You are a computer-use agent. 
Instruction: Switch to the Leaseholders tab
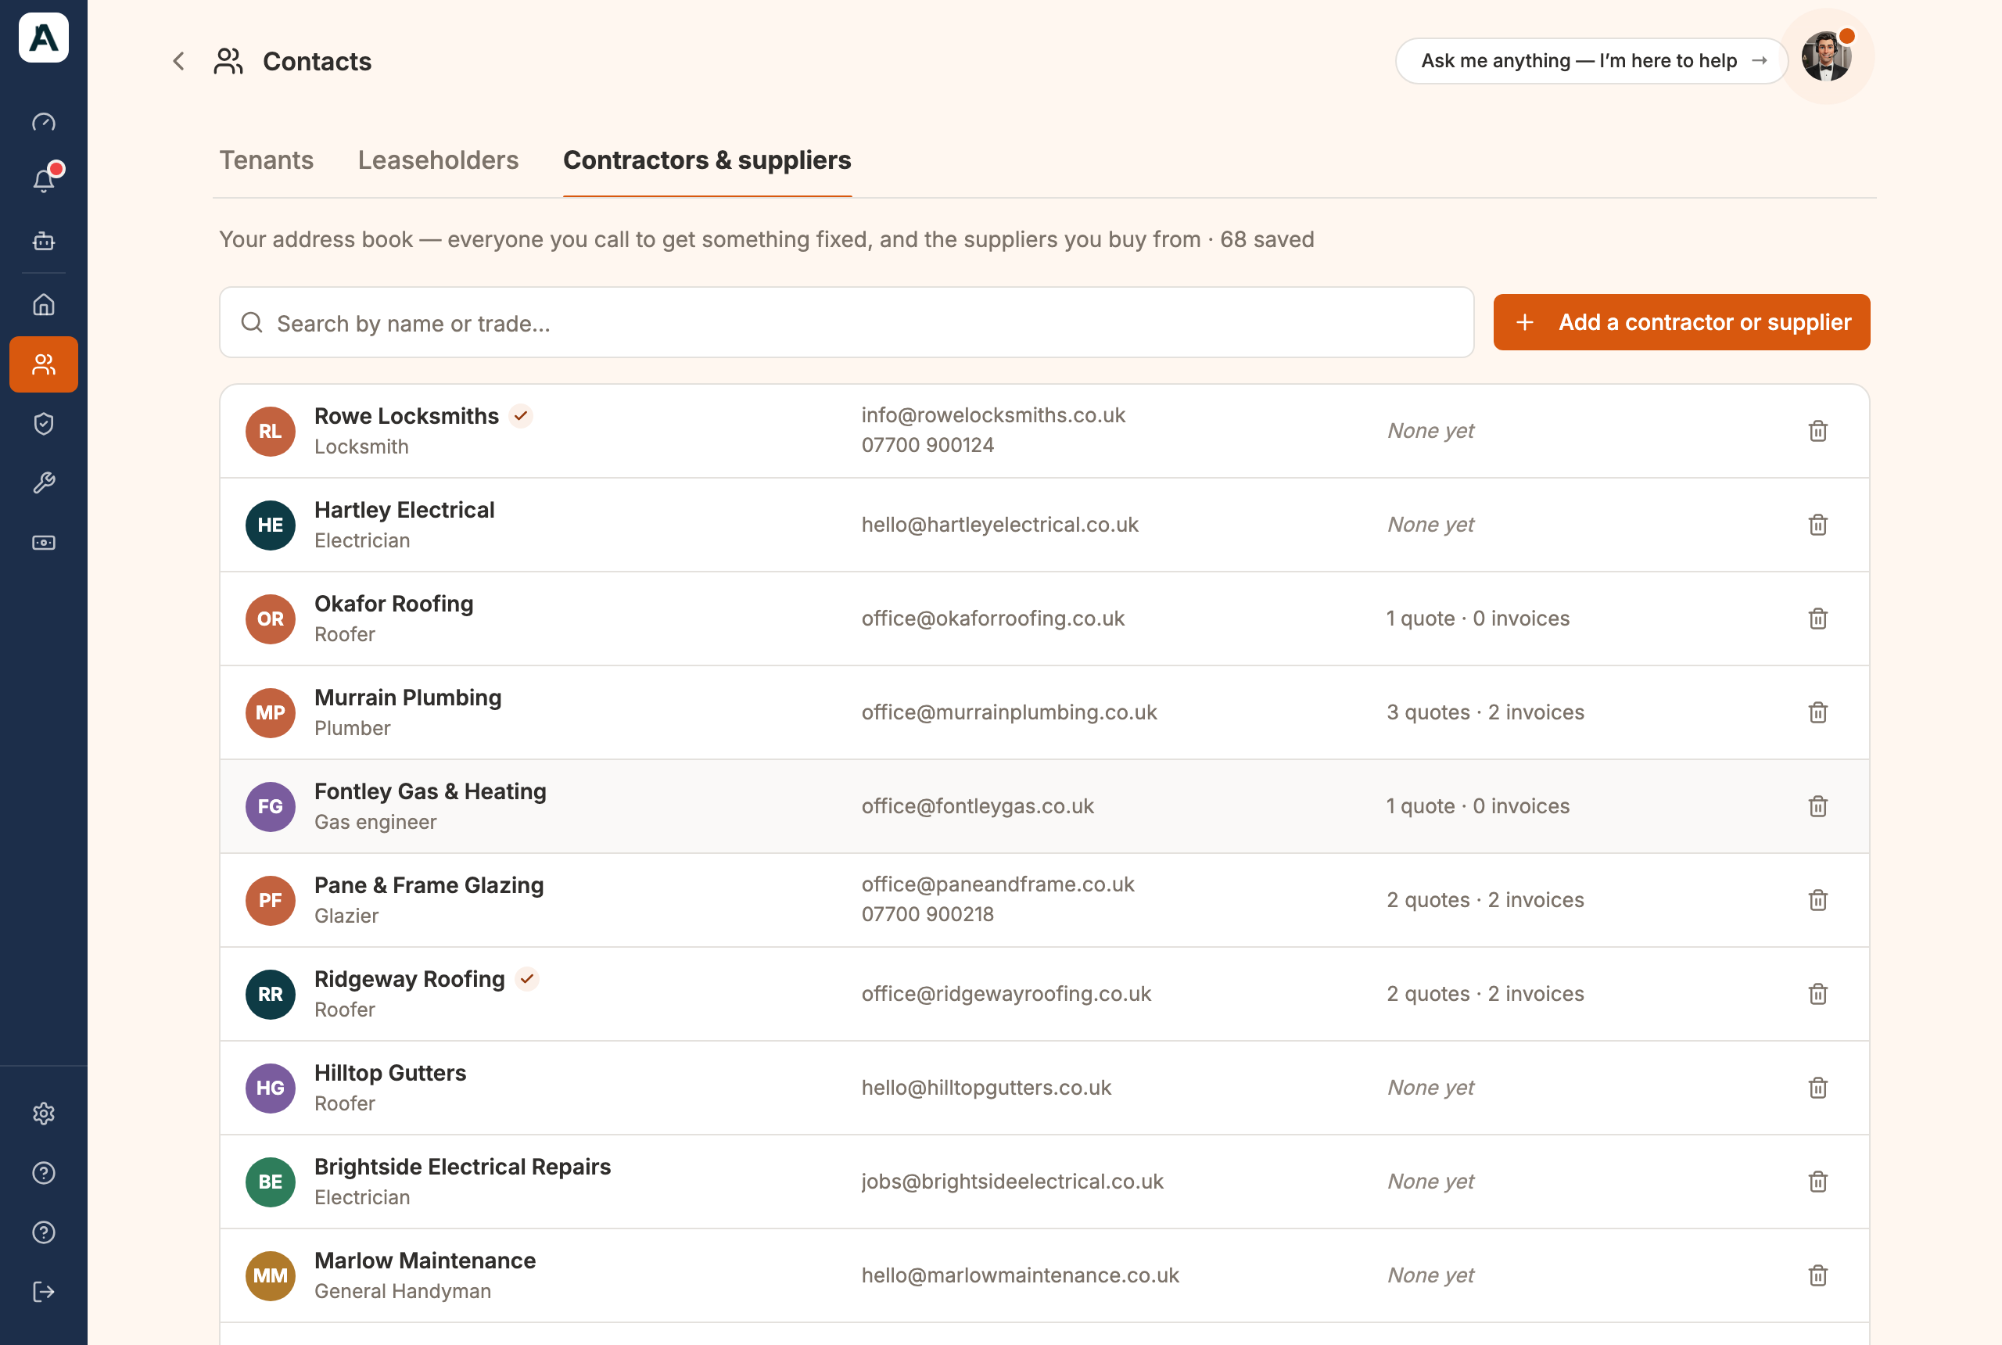[438, 160]
